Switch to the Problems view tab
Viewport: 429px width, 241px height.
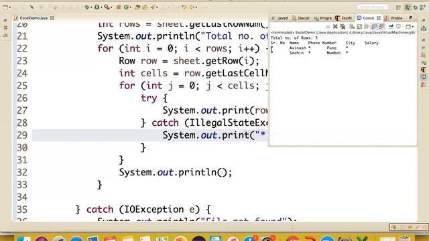pos(393,18)
